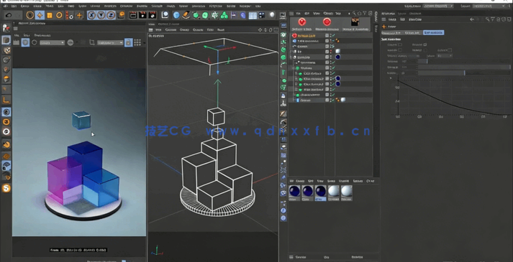Open the rightmost dropdown in the title bar

[x=489, y=6]
